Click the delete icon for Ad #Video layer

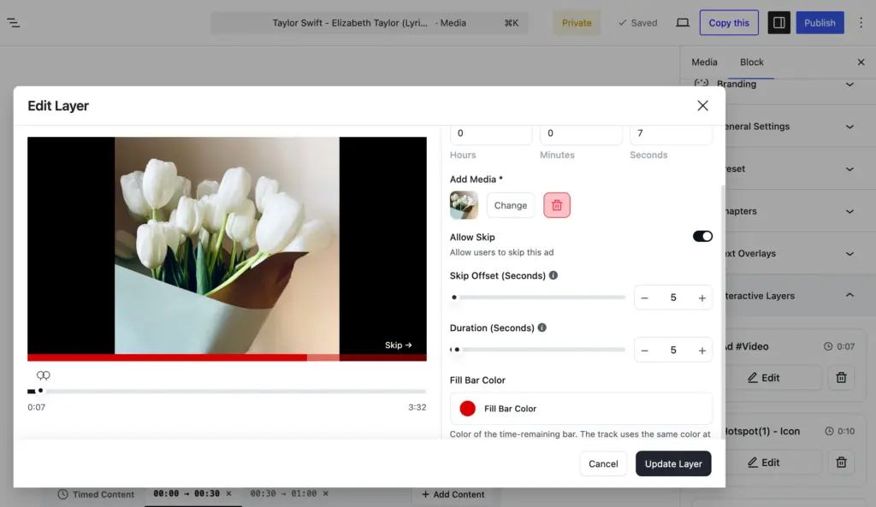pos(841,377)
